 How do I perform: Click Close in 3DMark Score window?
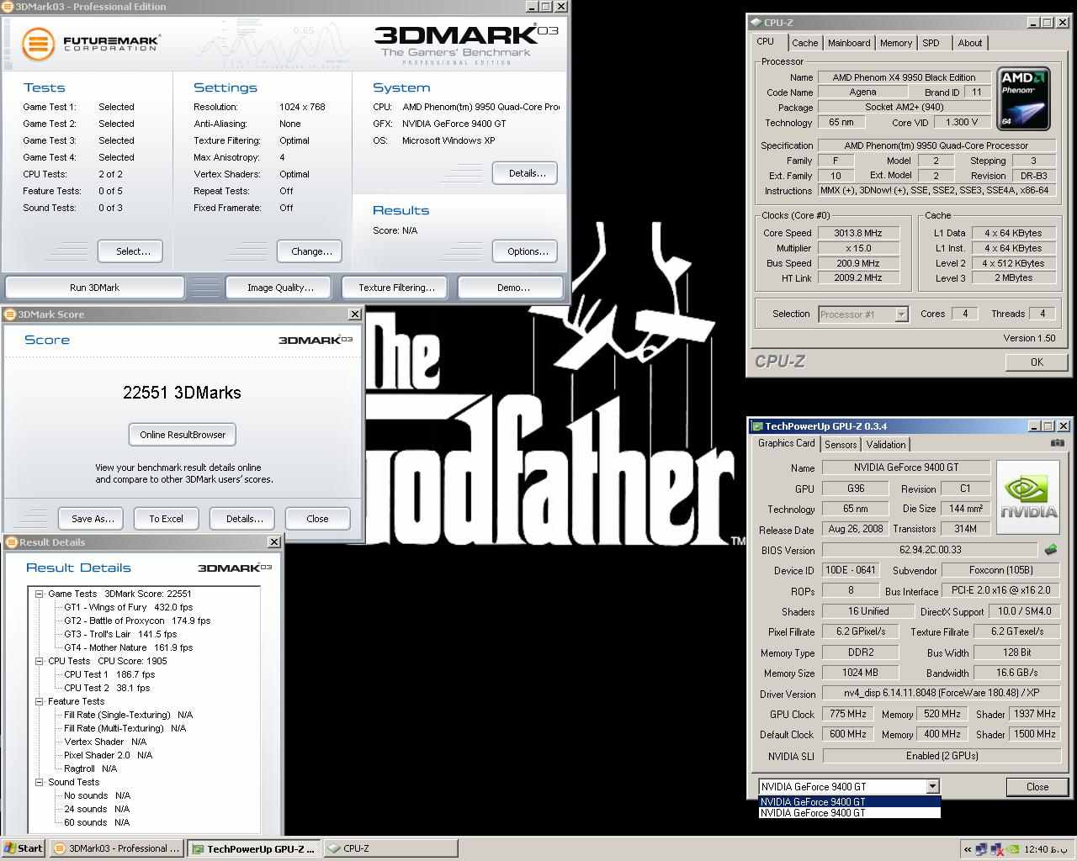[317, 519]
